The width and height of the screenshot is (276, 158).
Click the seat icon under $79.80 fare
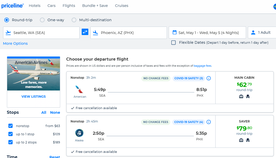point(248,140)
